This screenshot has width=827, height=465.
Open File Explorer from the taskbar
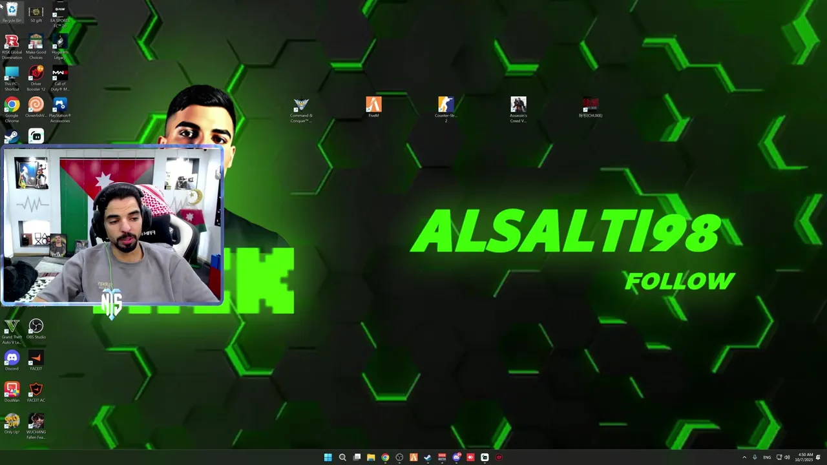371,457
